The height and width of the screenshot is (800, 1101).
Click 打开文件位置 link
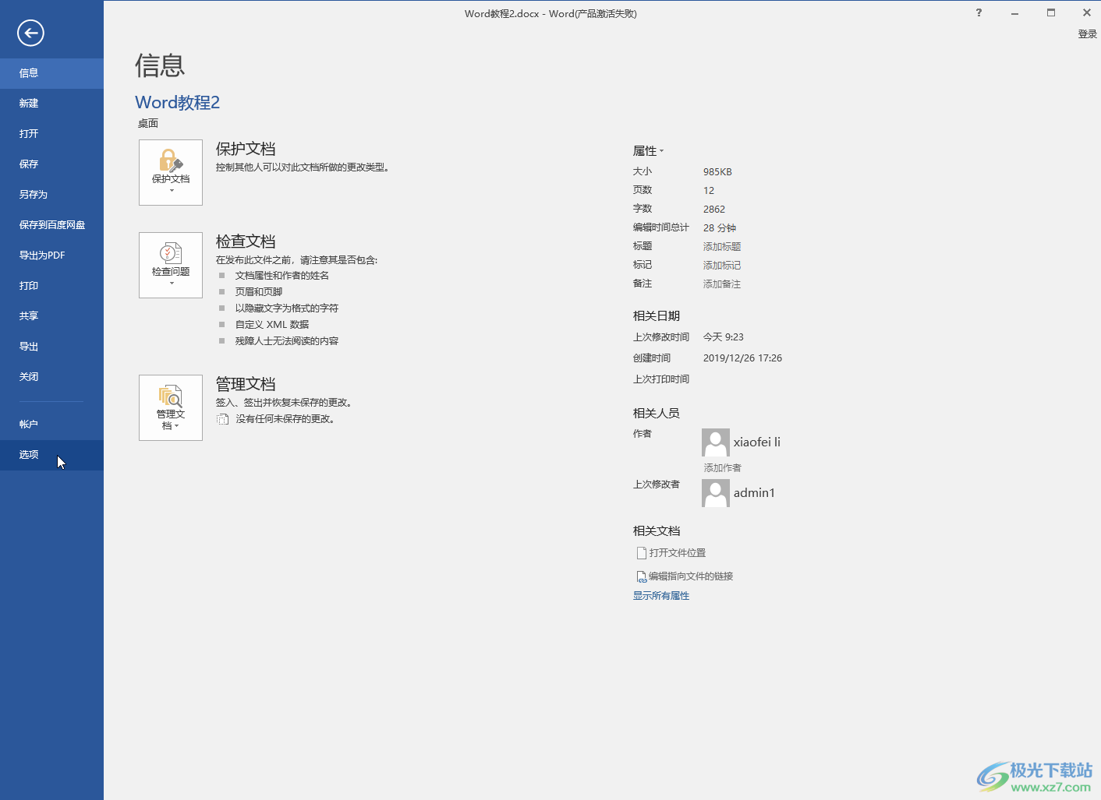pos(678,553)
